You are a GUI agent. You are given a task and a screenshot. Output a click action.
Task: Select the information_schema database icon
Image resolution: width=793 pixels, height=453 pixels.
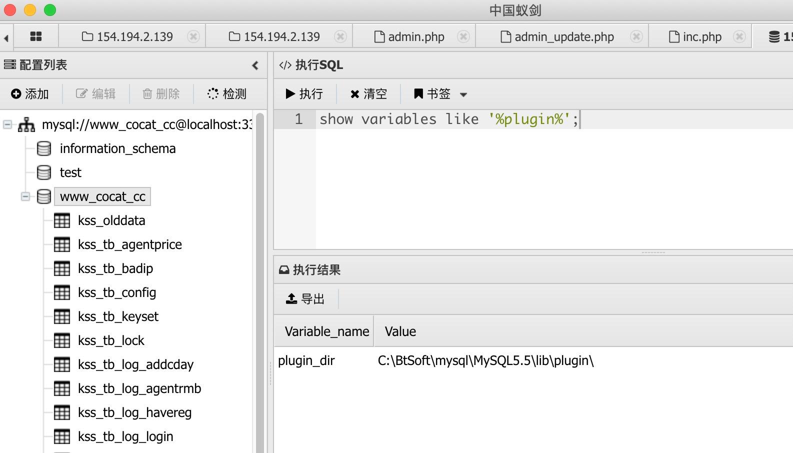point(44,148)
